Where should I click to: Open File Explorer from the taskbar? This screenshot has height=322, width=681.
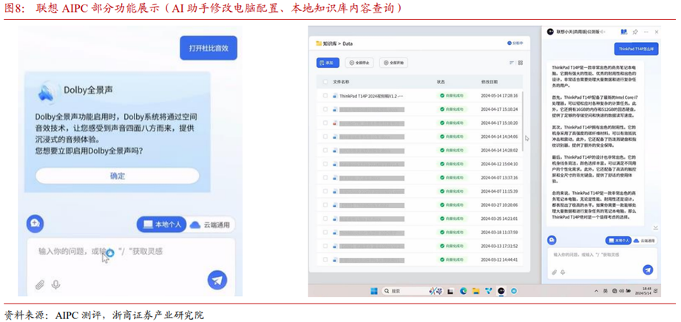[475, 291]
